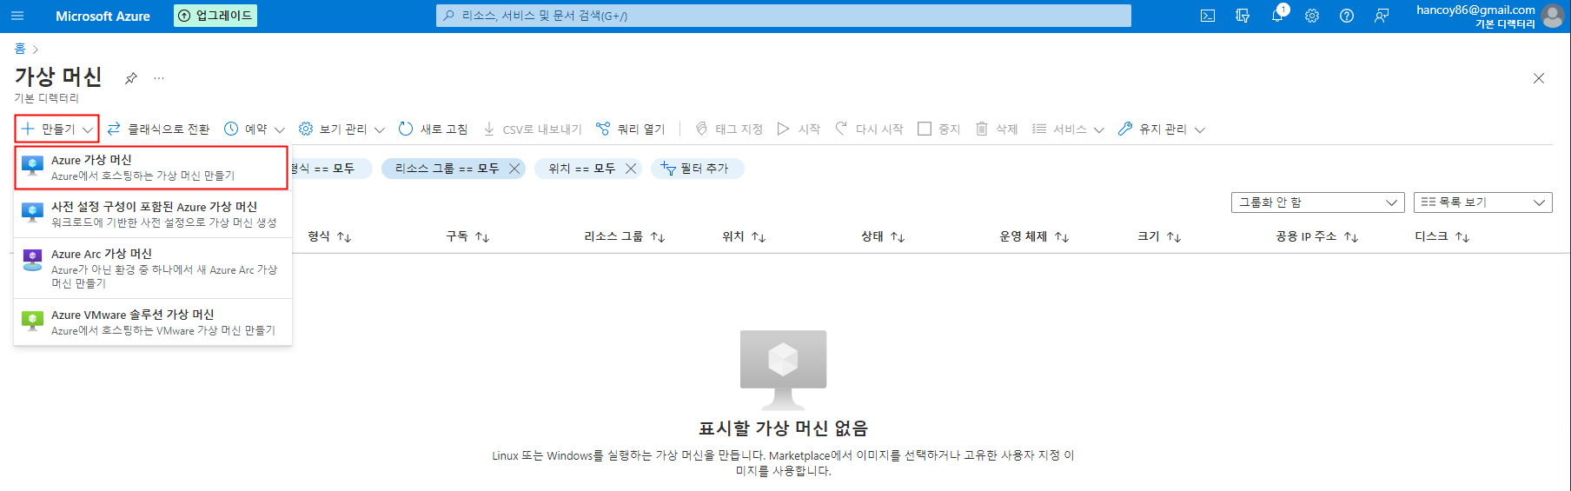Image resolution: width=1571 pixels, height=491 pixels.
Task: Click 시작 start button
Action: click(x=799, y=129)
